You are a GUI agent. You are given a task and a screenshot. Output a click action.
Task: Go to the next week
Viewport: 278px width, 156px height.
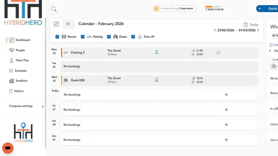tap(258, 30)
